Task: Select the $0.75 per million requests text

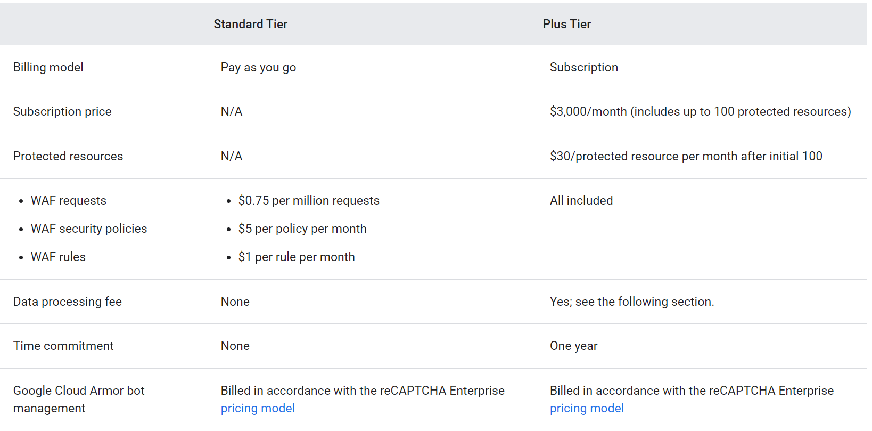Action: (x=309, y=201)
